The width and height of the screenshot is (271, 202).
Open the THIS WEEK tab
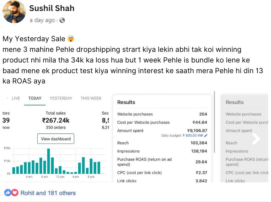(x=91, y=98)
